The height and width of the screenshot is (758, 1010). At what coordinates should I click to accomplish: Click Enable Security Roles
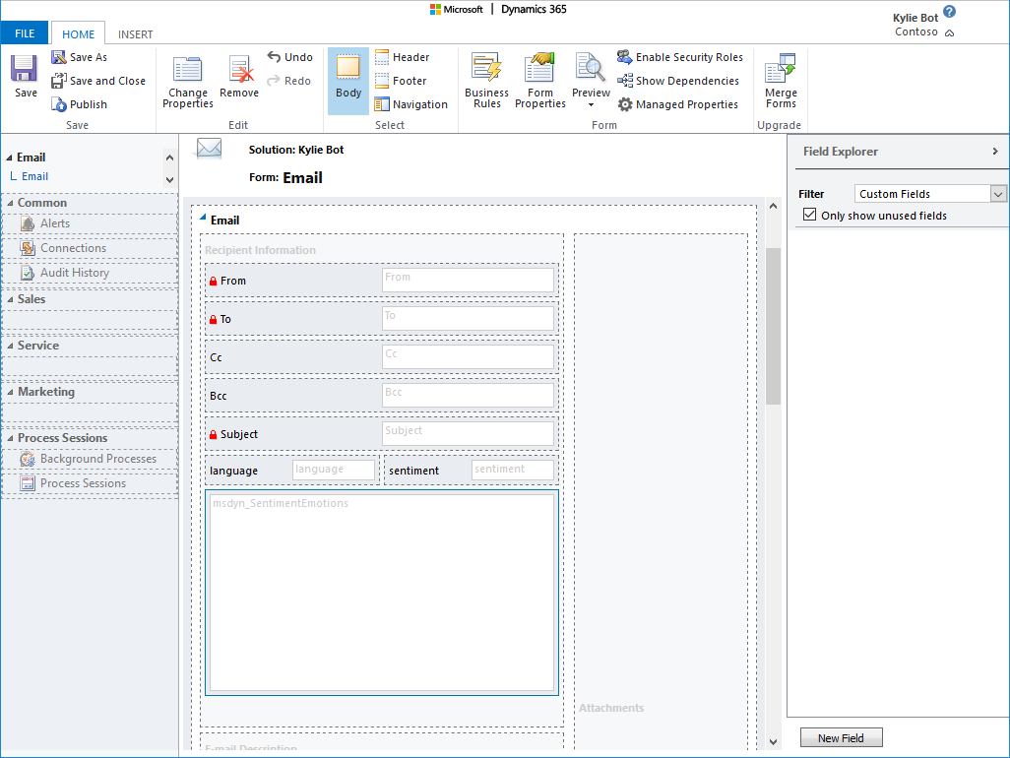[679, 57]
